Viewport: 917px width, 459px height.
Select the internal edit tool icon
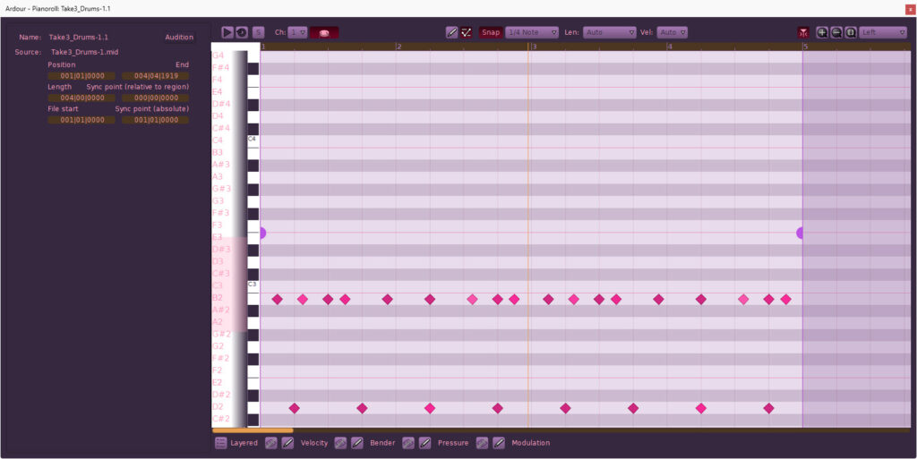(x=467, y=32)
